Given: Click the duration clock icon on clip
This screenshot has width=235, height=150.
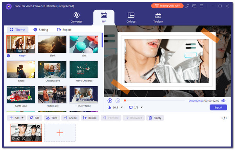Looking at the screenshot, I should click(23, 139).
